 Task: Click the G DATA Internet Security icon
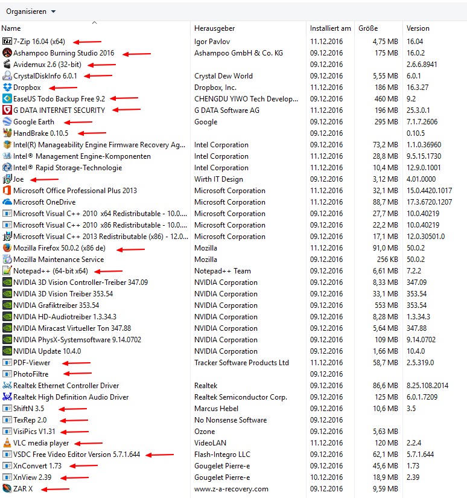[x=7, y=110]
